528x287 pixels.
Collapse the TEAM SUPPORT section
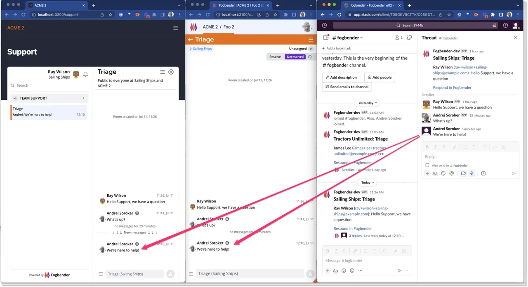click(15, 98)
